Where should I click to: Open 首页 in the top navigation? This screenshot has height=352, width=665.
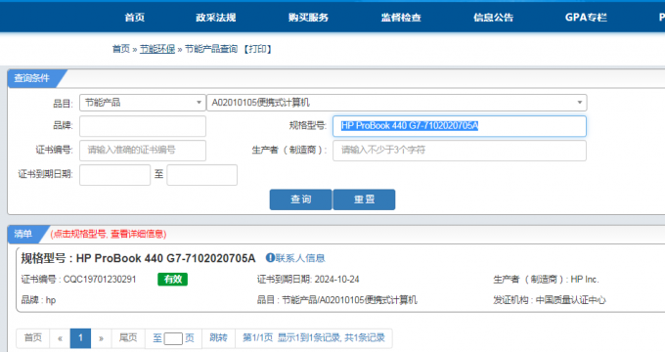click(x=134, y=18)
